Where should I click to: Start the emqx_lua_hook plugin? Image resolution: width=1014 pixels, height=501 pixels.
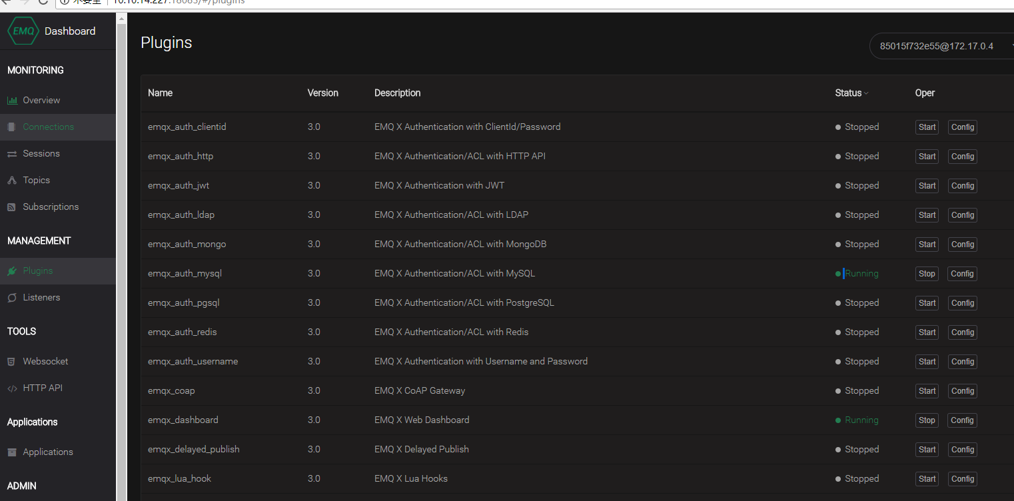927,479
